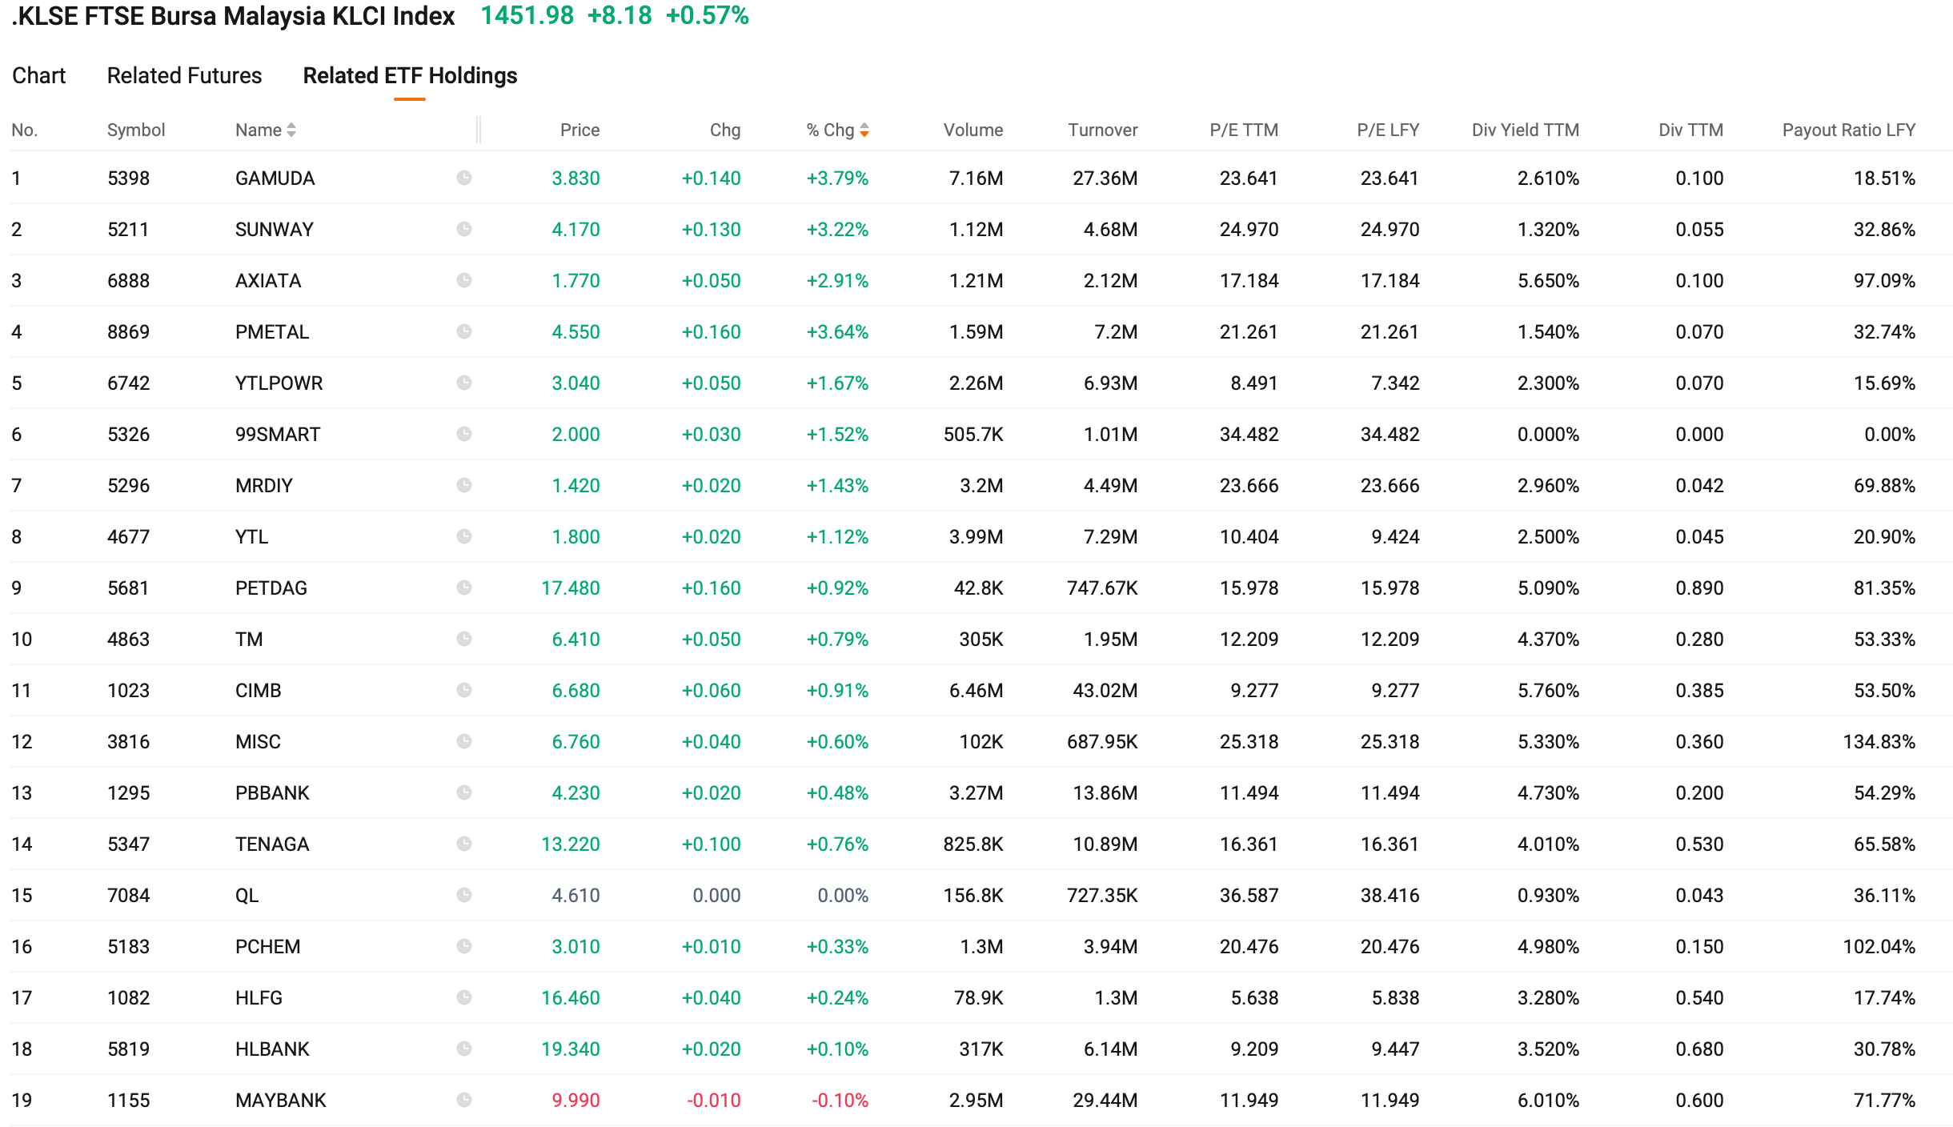Click the clock icon in PMETAL row

464,331
